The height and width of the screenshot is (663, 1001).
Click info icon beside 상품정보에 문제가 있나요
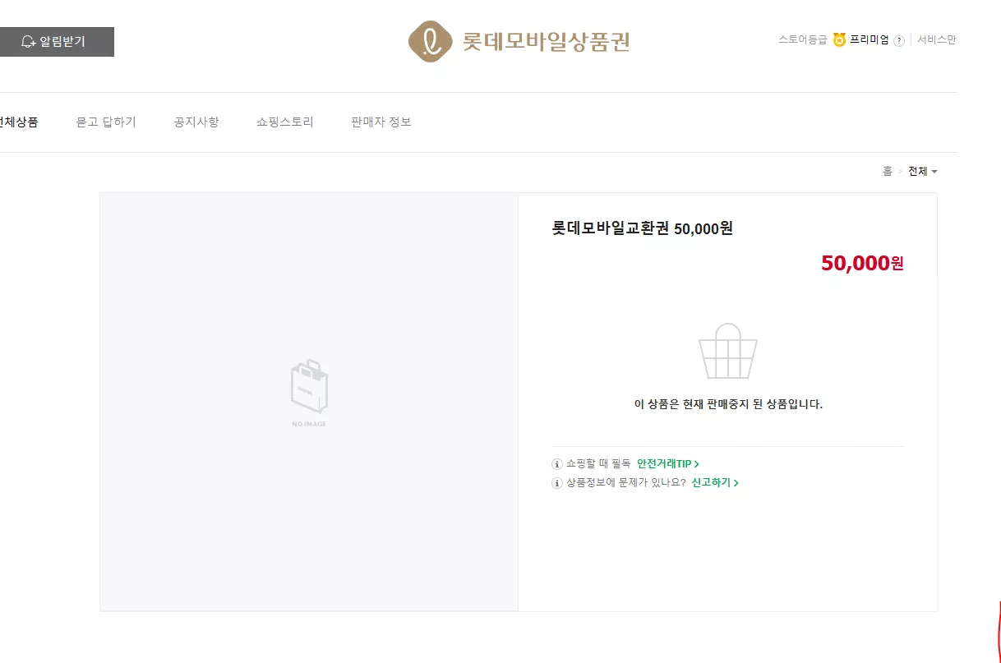(x=557, y=483)
